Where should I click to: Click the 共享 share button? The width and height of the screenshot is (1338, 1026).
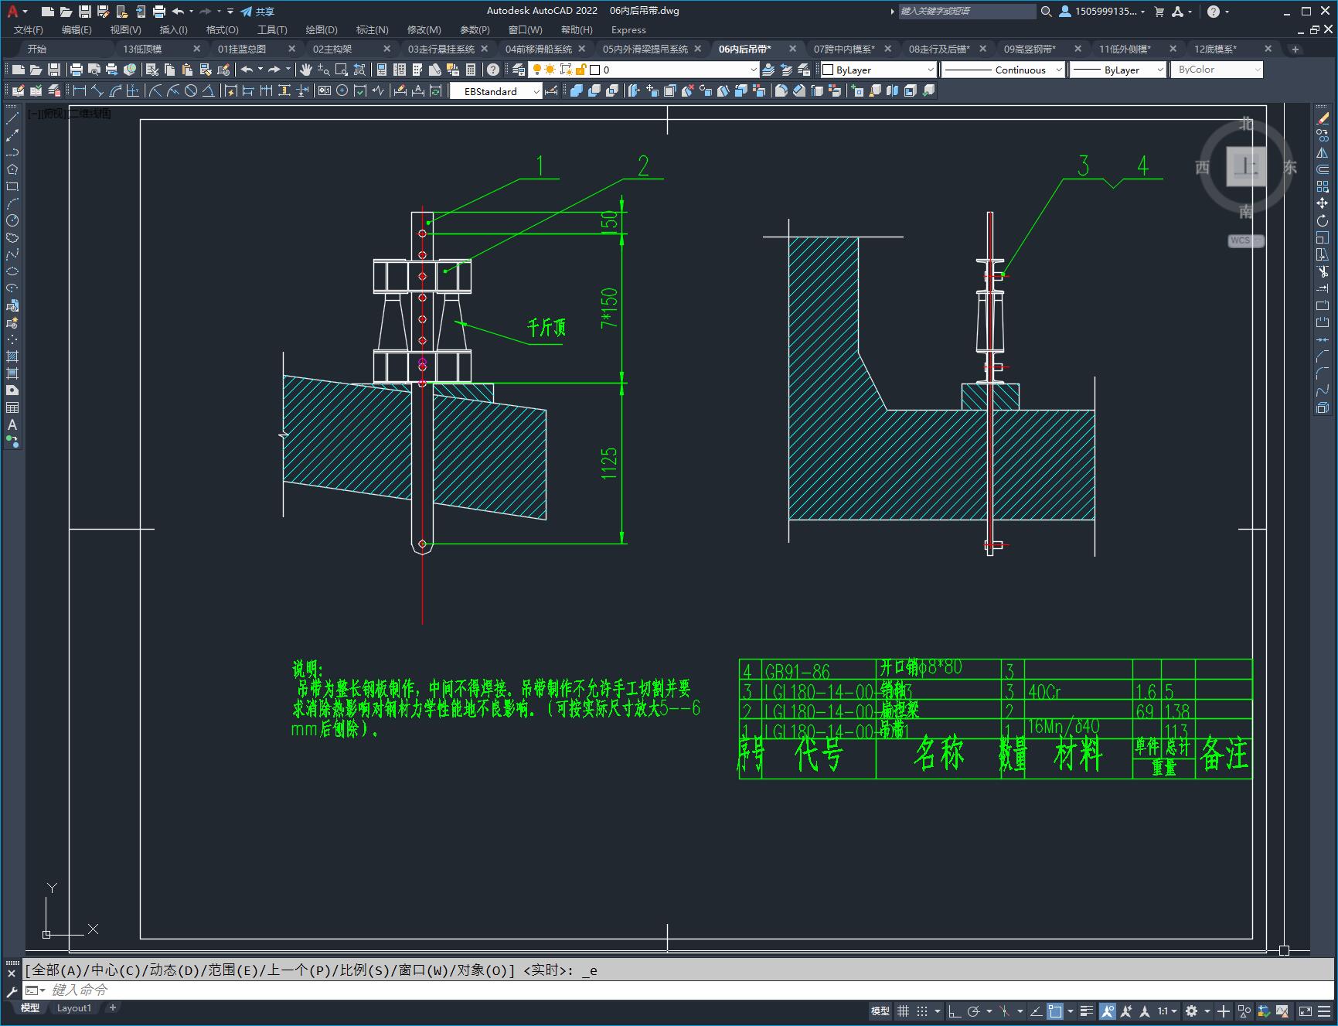point(257,11)
